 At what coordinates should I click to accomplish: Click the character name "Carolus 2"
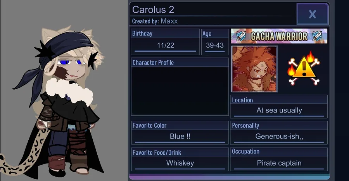153,10
